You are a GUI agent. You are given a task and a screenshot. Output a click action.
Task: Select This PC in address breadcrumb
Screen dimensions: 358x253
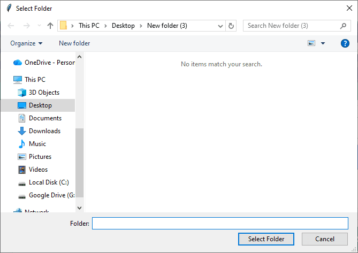pyautogui.click(x=89, y=26)
